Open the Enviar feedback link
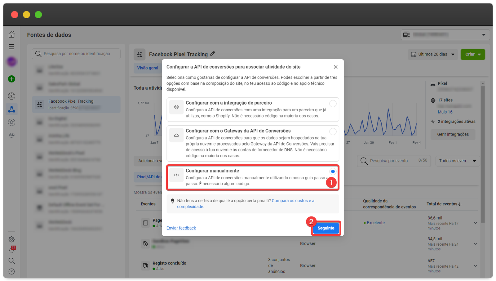 (181, 228)
